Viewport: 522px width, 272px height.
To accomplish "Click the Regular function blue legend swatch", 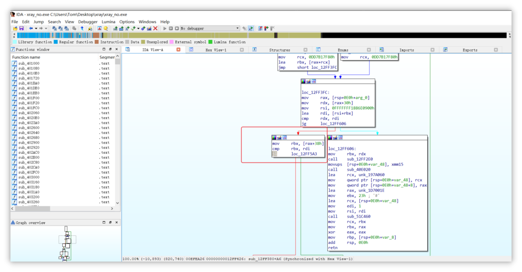I will pyautogui.click(x=56, y=42).
